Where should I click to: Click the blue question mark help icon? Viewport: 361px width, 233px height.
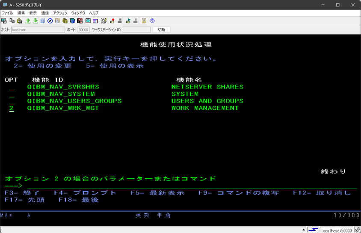pyautogui.click(x=152, y=21)
